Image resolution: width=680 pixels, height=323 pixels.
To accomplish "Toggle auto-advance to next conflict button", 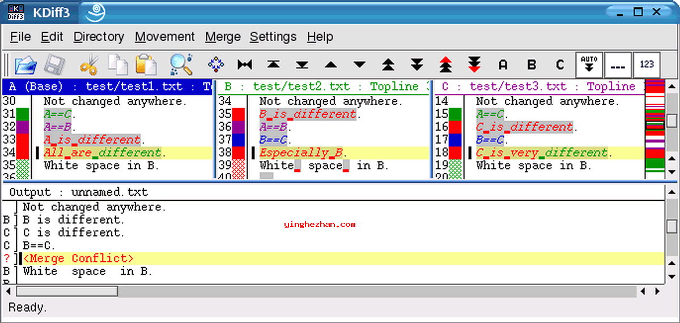I will [589, 64].
